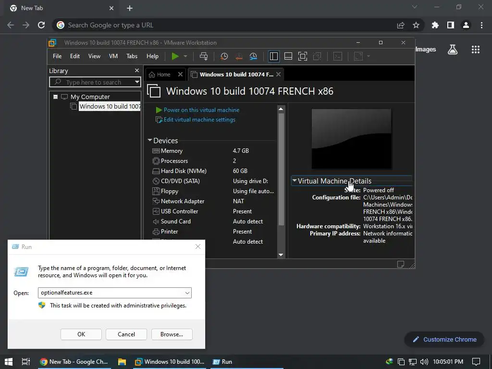Open the File menu in VMware
Screen dimensions: 492x369
click(x=57, y=56)
